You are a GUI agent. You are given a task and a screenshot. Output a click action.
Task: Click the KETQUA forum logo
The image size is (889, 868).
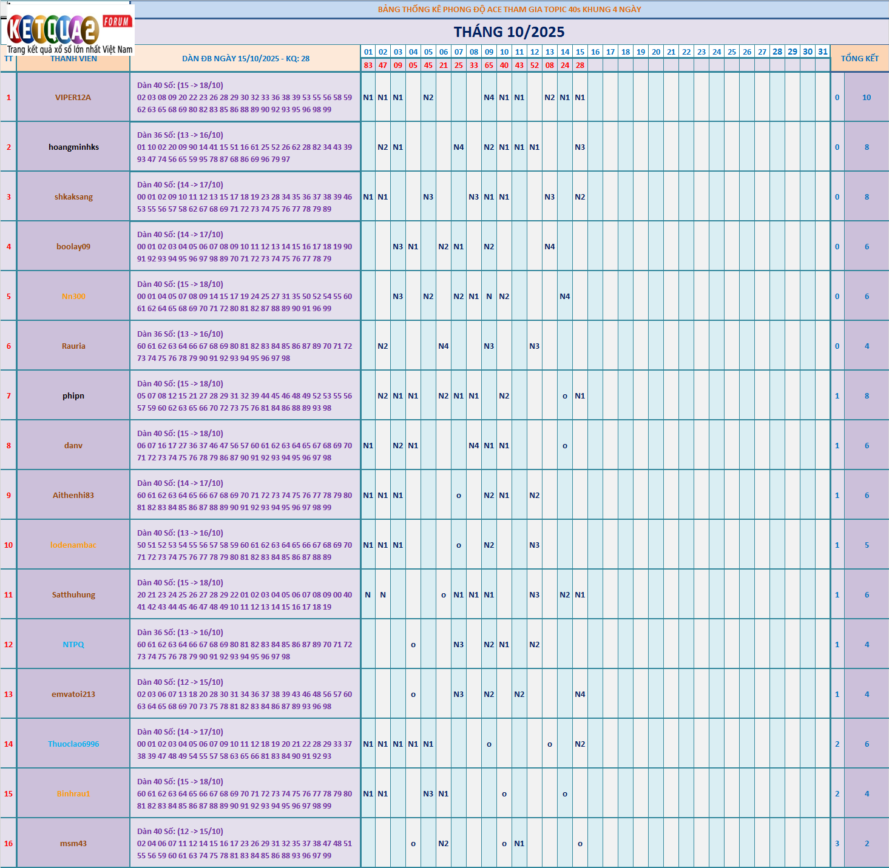point(67,29)
